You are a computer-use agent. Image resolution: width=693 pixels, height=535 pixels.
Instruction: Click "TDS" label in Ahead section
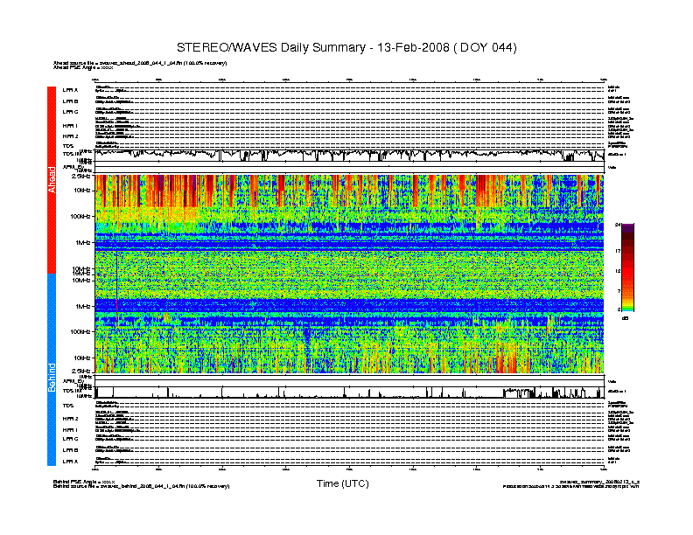(68, 146)
